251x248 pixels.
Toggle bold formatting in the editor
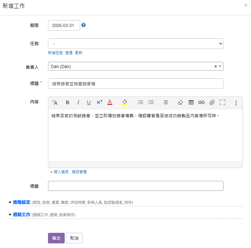(x=67, y=103)
